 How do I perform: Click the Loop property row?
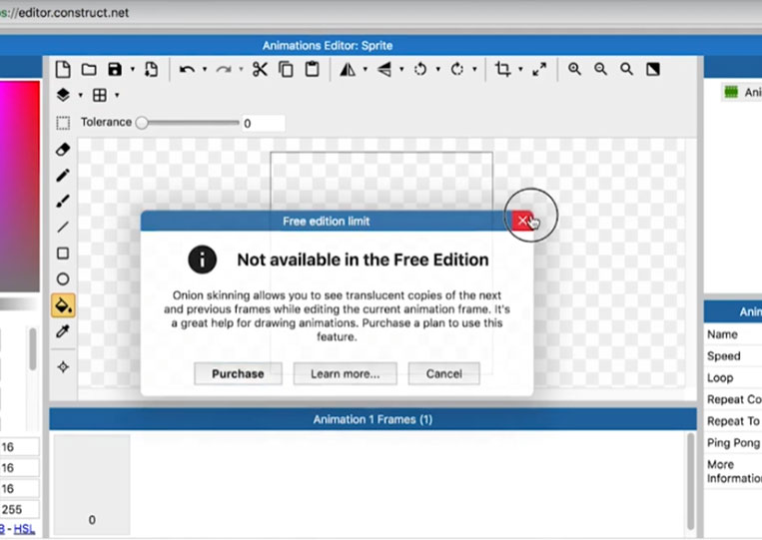(734, 378)
